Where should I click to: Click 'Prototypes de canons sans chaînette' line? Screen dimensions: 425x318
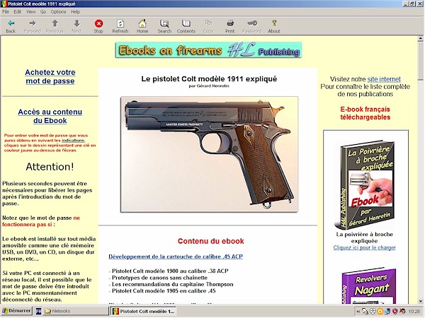click(159, 278)
